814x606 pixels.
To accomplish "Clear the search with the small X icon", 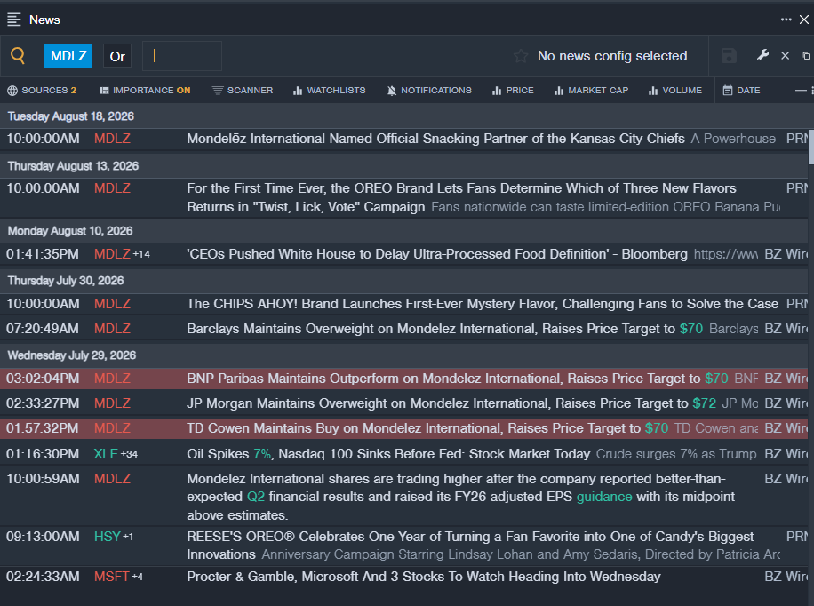I will 785,56.
